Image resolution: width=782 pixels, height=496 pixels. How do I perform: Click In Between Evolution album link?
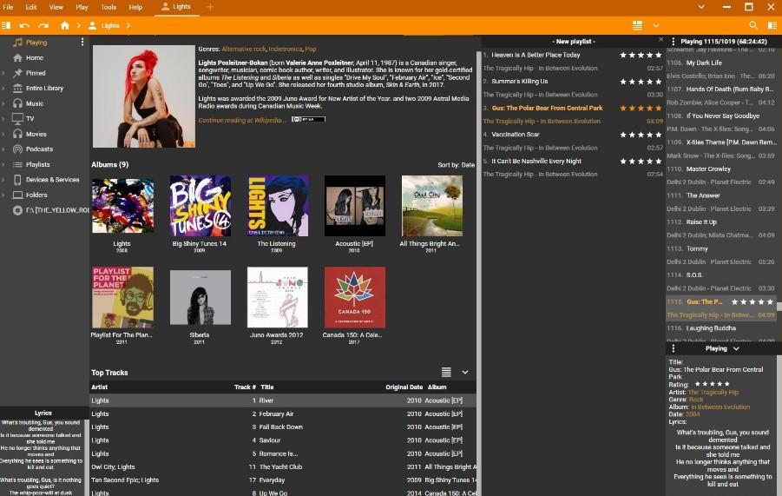coord(720,407)
